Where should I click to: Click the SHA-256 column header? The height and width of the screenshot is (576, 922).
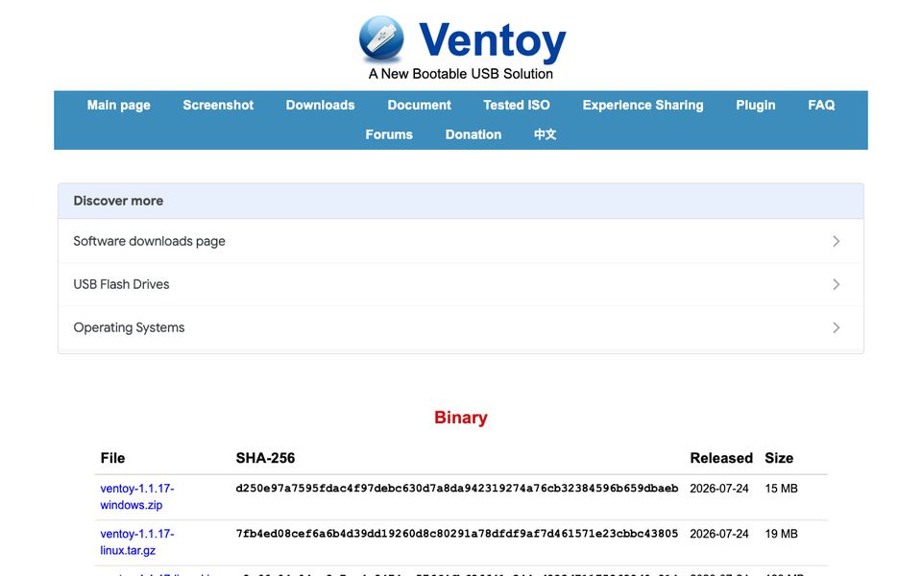point(265,458)
